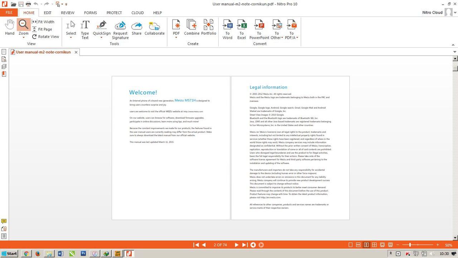Click the Print quick-access icon
Image resolution: width=458 pixels, height=258 pixels.
[28, 4]
